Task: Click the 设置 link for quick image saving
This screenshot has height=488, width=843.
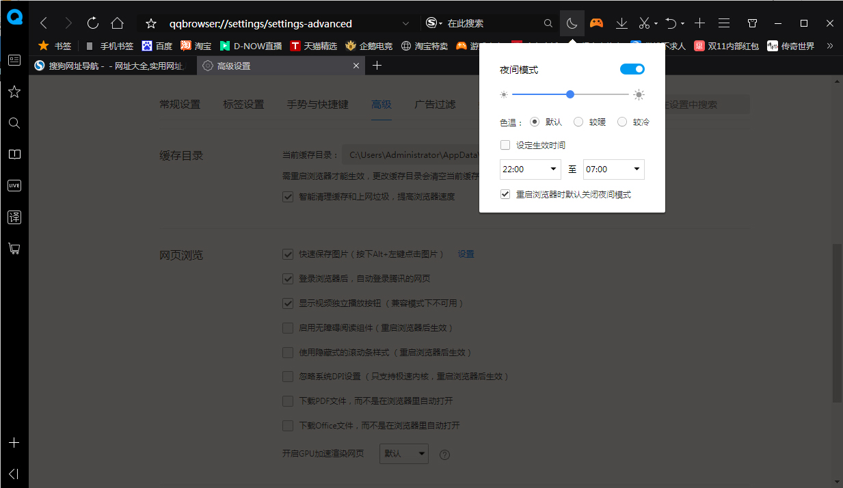Action: (x=466, y=254)
